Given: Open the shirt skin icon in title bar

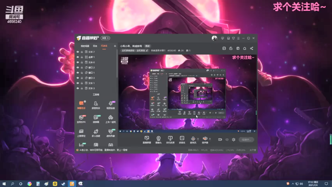Looking at the screenshot, I should (233, 38).
